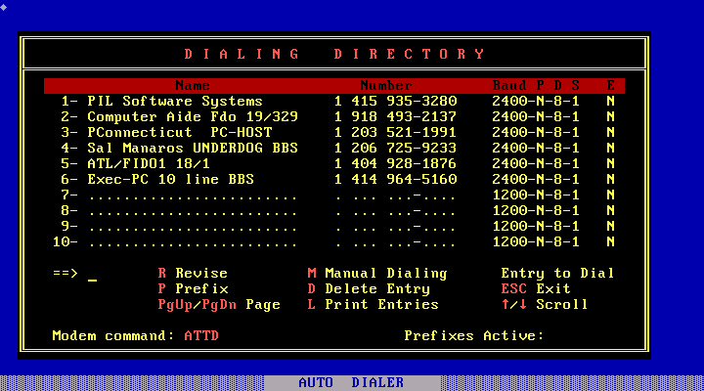Click echo value N for entry 1
704x391 pixels.
[x=610, y=101]
